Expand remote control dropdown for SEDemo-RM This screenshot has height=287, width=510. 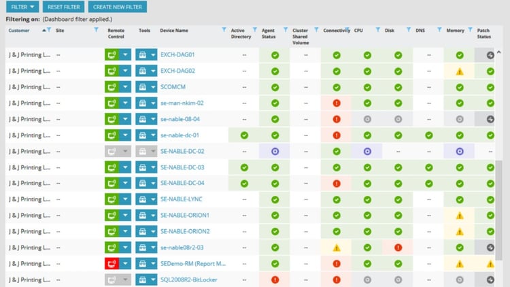click(125, 264)
